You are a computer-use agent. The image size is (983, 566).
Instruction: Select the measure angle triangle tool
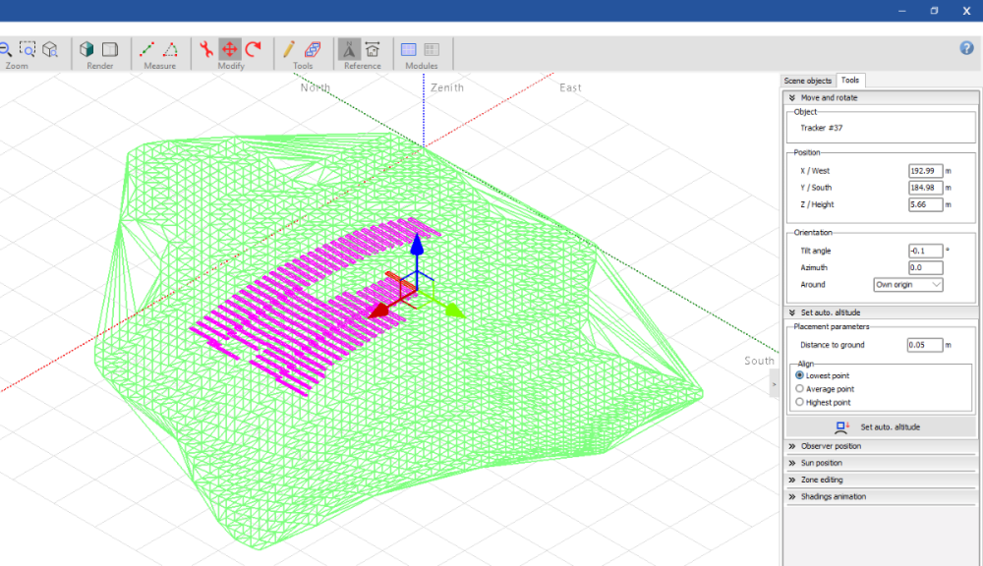(x=170, y=49)
